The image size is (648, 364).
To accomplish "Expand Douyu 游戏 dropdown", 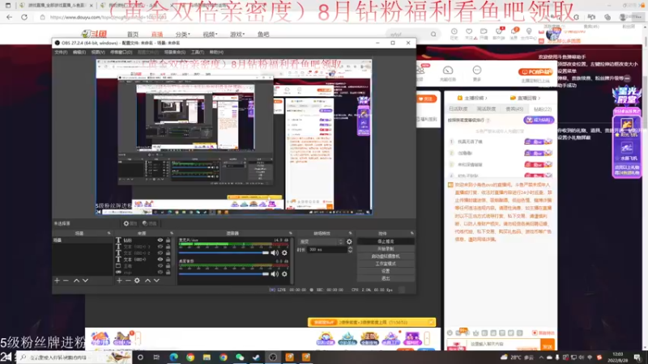I will click(237, 34).
